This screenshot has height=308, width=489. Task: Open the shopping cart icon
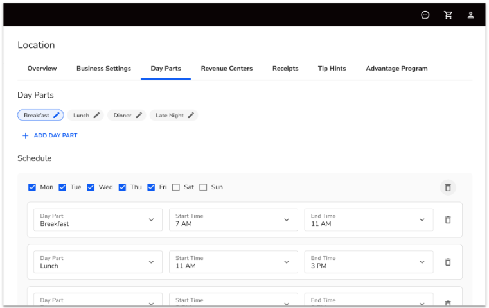[448, 15]
